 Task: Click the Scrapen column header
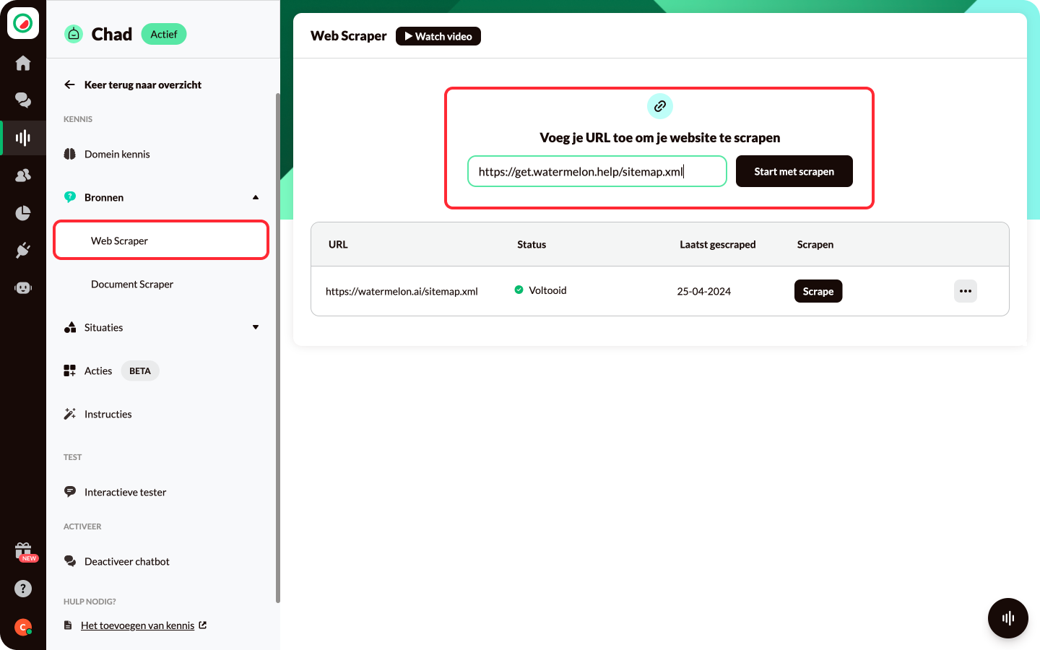(815, 244)
